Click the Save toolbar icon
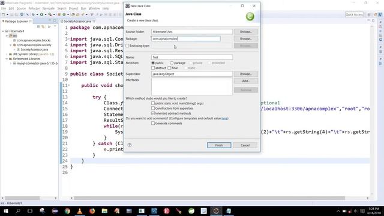384x216 pixels. tap(11, 14)
